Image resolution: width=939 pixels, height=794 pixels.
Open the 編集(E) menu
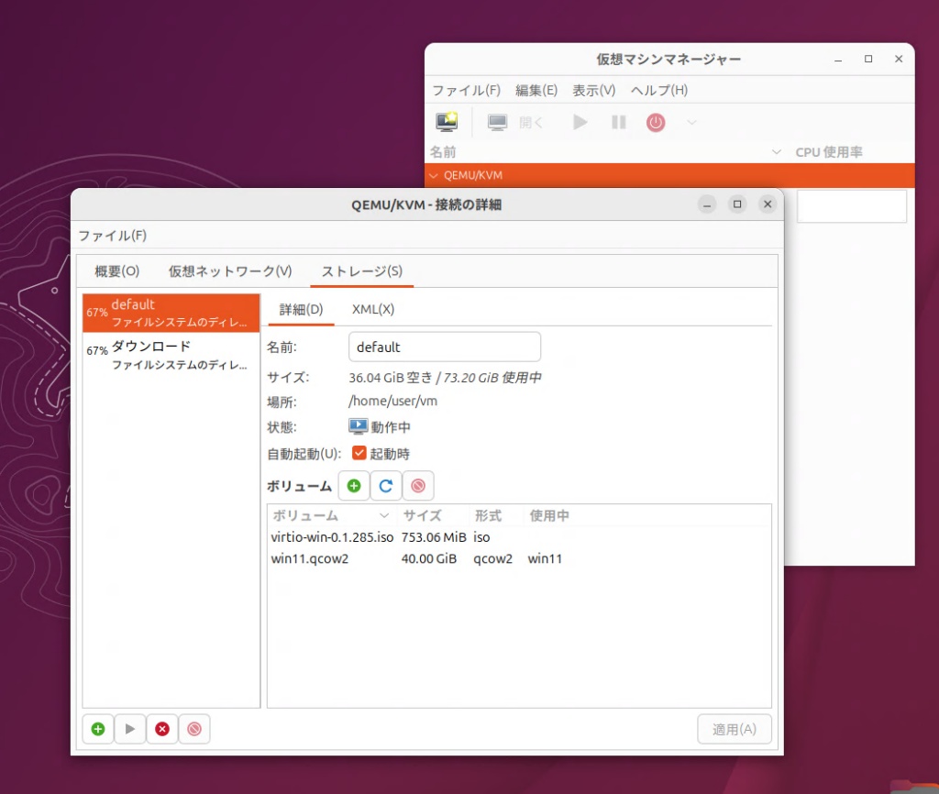pyautogui.click(x=536, y=90)
